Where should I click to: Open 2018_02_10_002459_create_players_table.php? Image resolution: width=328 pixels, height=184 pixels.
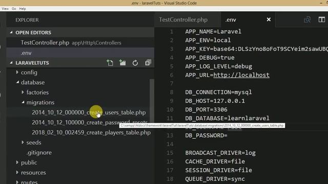pyautogui.click(x=91, y=132)
